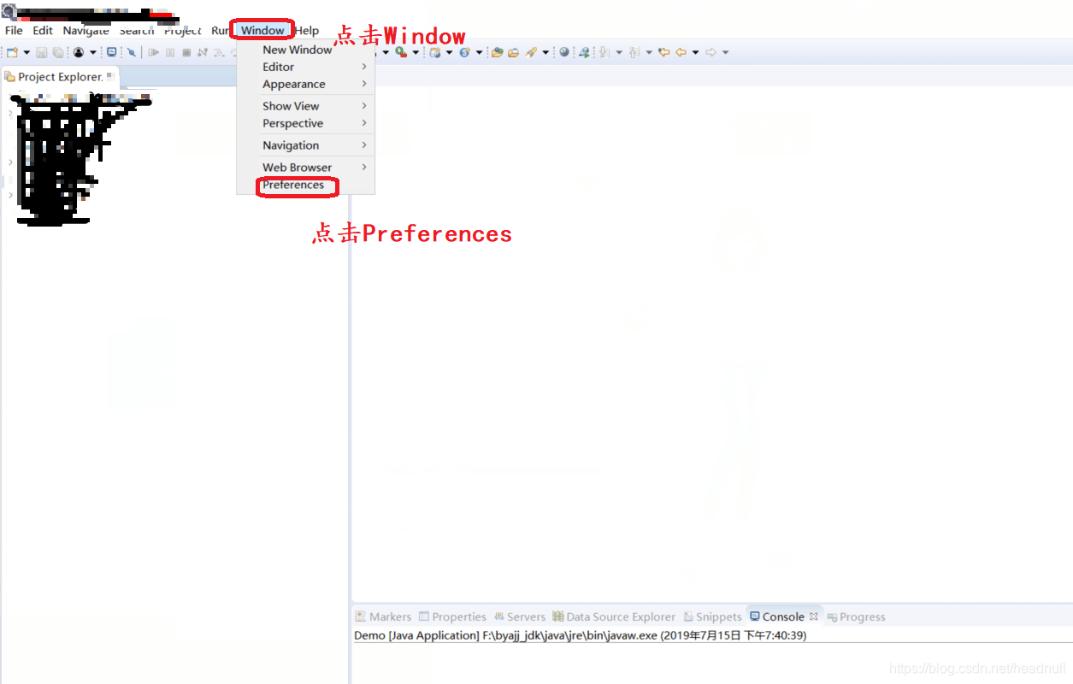Click the Suspend debug icon
The width and height of the screenshot is (1073, 684).
pyautogui.click(x=170, y=52)
